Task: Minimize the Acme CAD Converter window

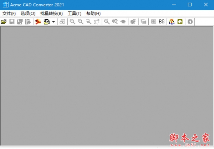Action: tap(174, 5)
